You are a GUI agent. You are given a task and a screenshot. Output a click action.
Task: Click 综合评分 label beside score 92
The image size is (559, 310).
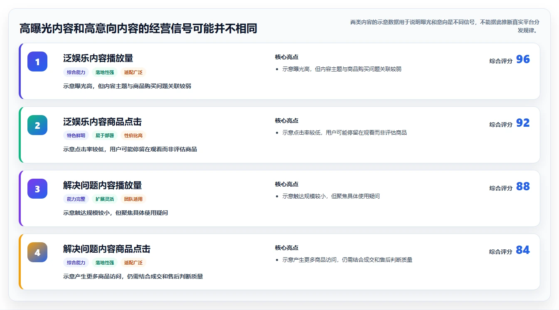click(x=501, y=125)
